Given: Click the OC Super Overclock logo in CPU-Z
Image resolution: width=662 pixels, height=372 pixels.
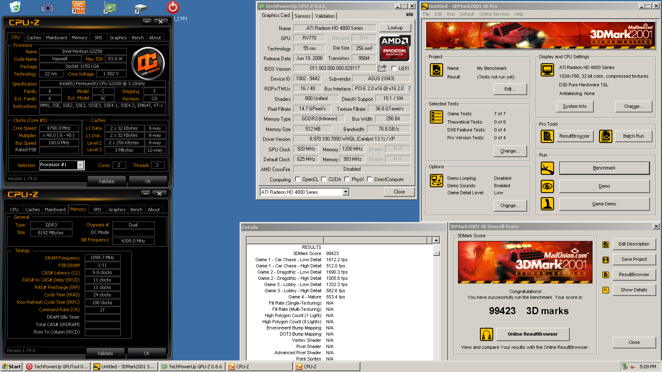Looking at the screenshot, I should [x=148, y=64].
